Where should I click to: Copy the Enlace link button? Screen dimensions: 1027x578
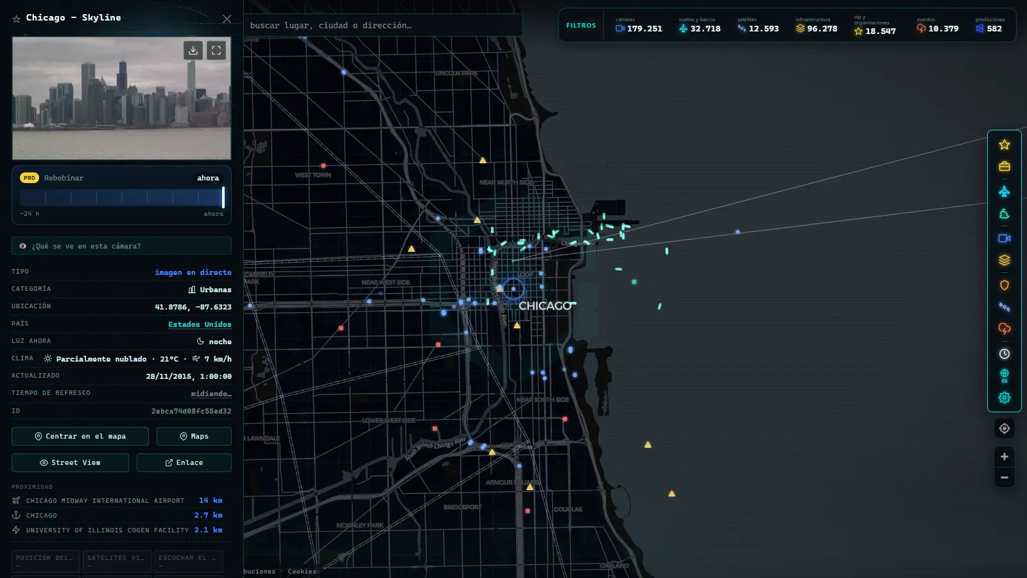click(x=184, y=462)
